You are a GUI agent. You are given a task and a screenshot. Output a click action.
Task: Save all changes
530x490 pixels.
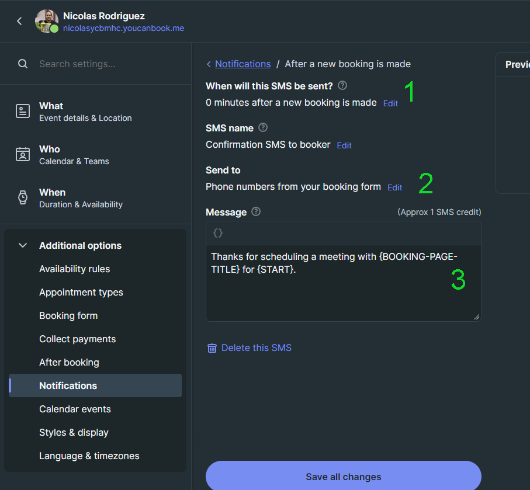[x=344, y=477]
